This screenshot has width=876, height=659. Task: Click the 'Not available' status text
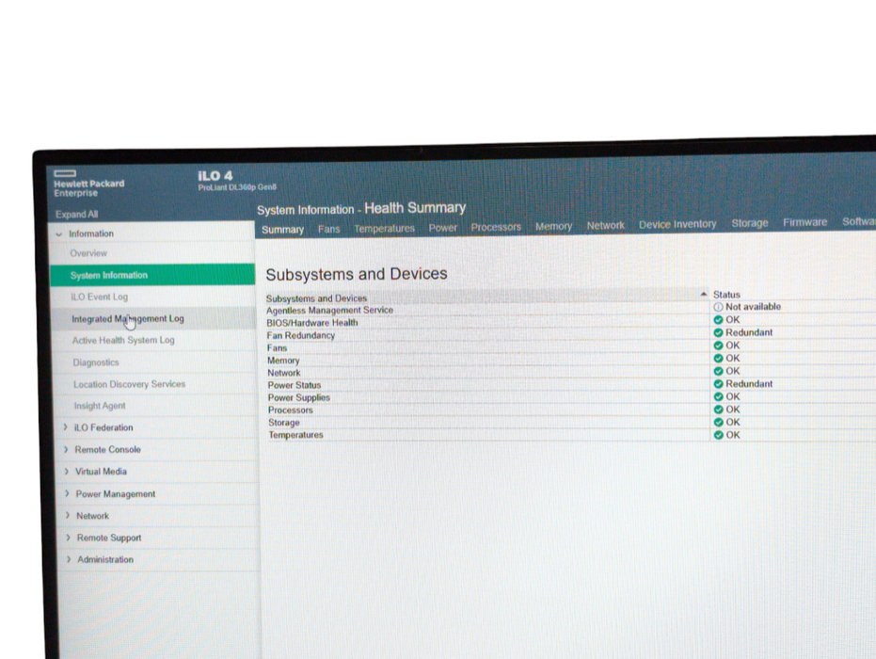[x=753, y=307]
